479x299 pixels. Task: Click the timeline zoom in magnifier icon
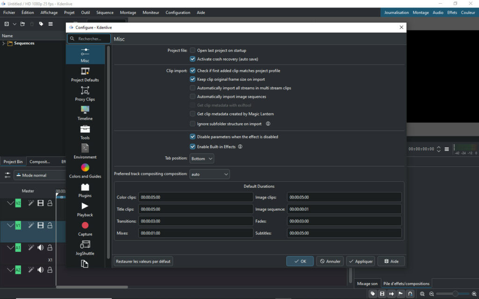coord(474,294)
